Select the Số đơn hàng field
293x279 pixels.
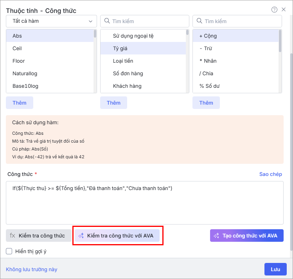pos(143,73)
